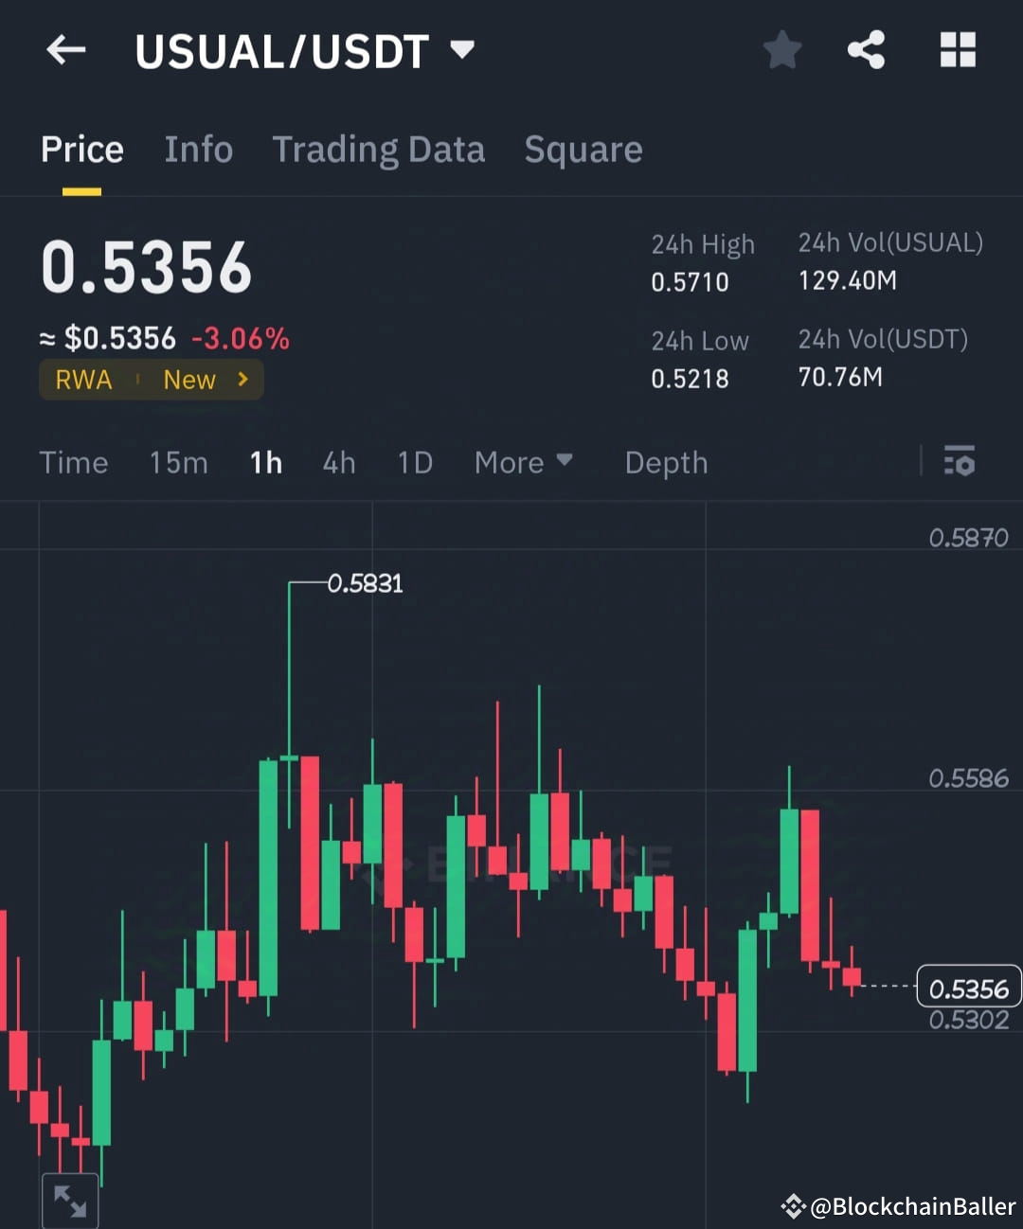Tap the RWA token tag
Image resolution: width=1023 pixels, height=1229 pixels.
[x=84, y=380]
